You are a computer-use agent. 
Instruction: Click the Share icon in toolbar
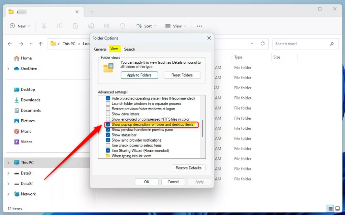[107, 26]
